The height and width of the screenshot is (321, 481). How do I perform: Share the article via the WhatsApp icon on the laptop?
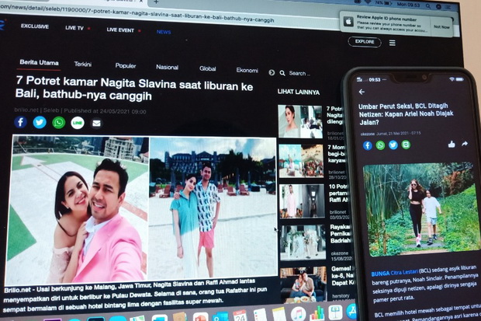(59, 123)
